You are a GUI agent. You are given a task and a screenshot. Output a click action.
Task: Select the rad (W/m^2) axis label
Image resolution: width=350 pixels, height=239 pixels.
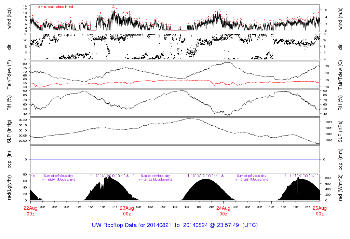point(340,187)
